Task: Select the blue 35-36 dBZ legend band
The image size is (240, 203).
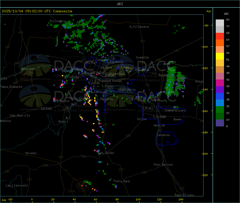Action: click(x=220, y=96)
